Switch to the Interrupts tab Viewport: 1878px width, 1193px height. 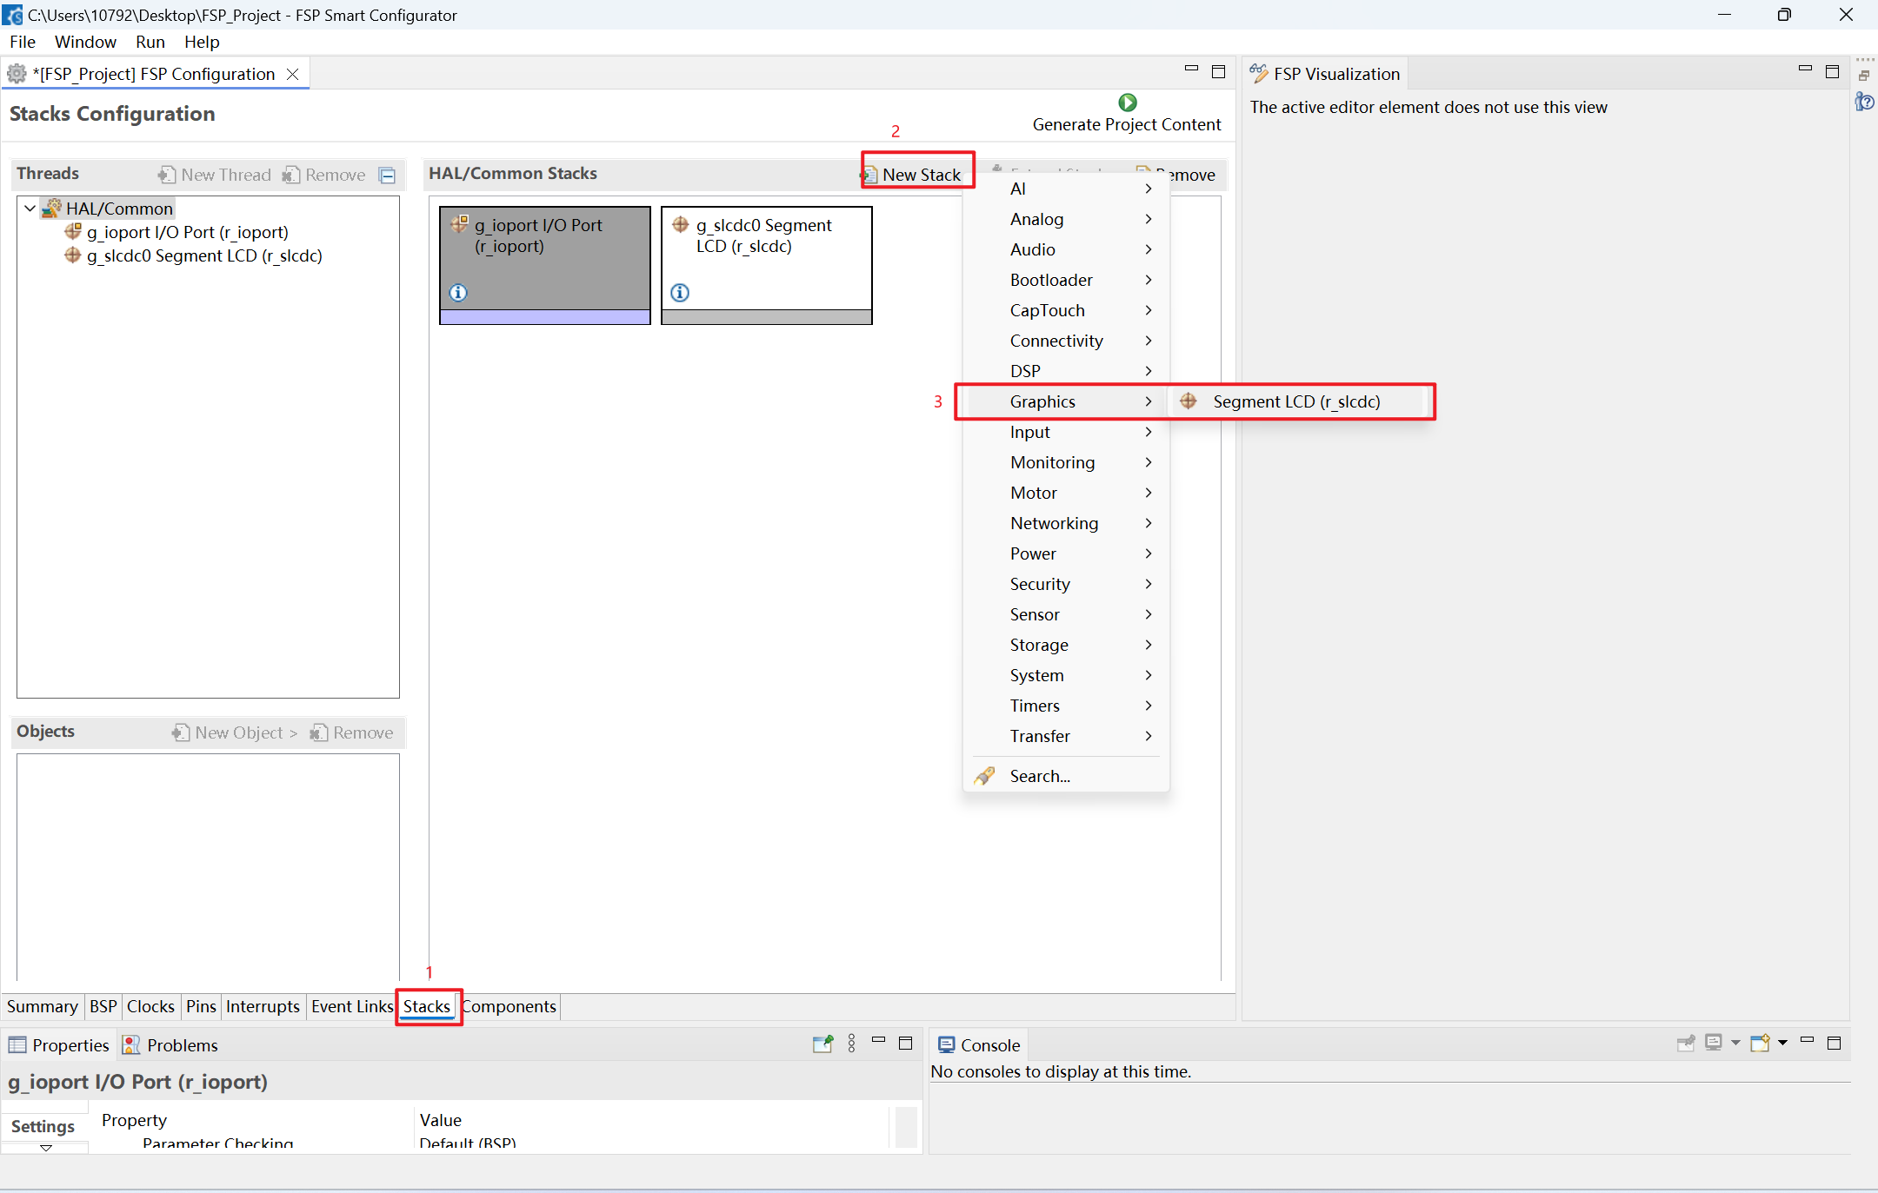tap(263, 1006)
